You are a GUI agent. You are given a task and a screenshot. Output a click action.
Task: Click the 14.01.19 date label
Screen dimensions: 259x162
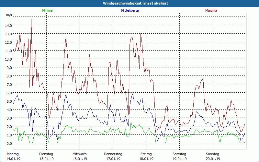tap(13, 159)
